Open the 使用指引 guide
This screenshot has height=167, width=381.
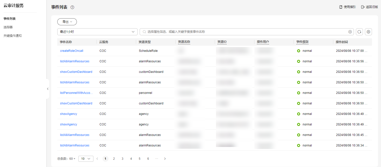(347, 7)
